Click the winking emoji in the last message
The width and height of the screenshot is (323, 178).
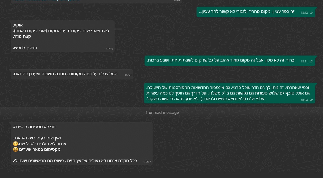click(x=16, y=144)
